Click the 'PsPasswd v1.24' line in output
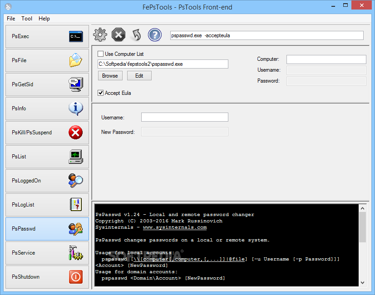Viewport: 375px width, 295px height. click(175, 215)
